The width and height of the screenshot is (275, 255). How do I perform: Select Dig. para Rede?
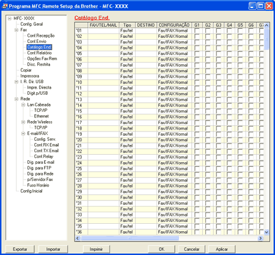point(40,174)
